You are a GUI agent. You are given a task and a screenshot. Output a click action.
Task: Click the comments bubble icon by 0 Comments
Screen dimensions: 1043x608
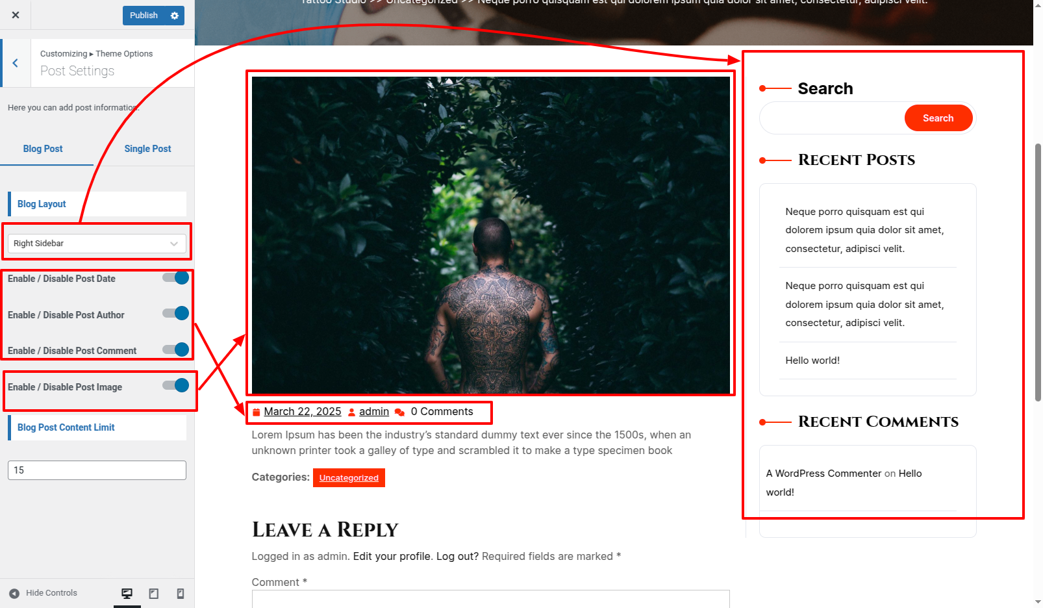[x=399, y=412]
